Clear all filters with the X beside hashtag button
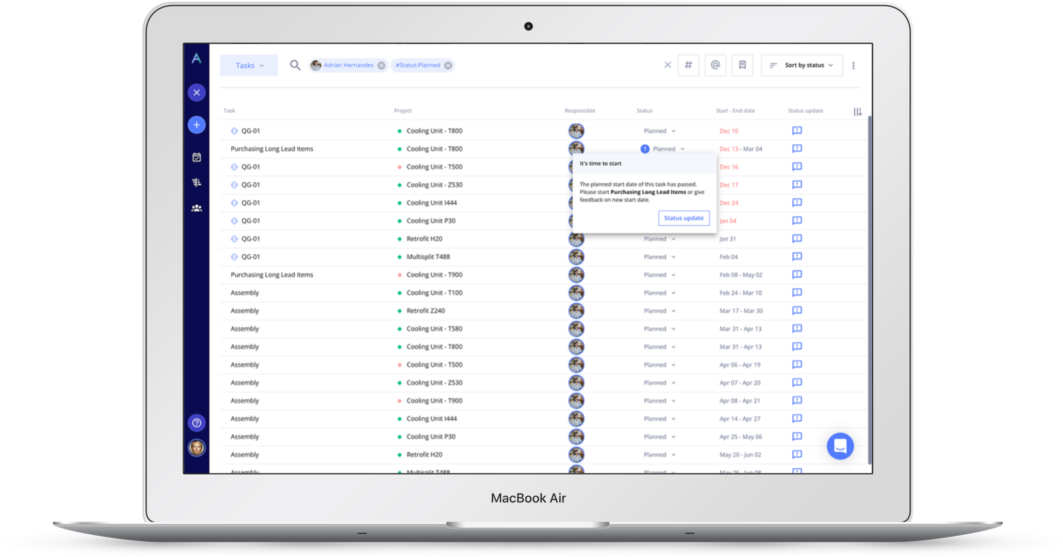Image resolution: width=1063 pixels, height=557 pixels. pyautogui.click(x=667, y=65)
